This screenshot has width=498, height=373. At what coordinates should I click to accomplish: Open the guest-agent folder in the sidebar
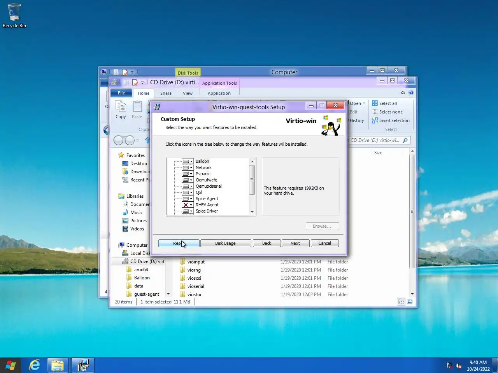(143, 294)
